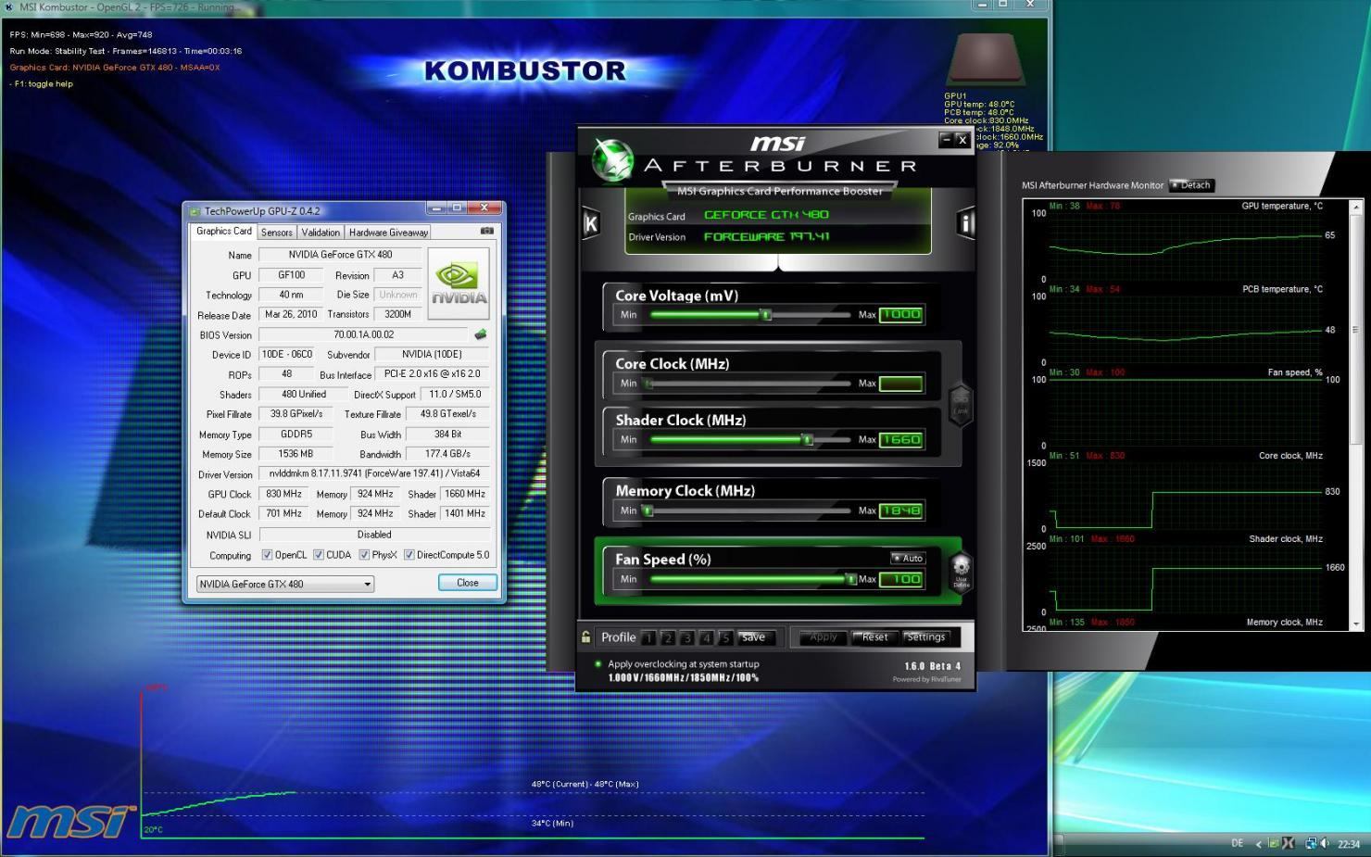The width and height of the screenshot is (1371, 857).
Task: Click the Core Voltage value field showing 1000
Action: tap(900, 315)
